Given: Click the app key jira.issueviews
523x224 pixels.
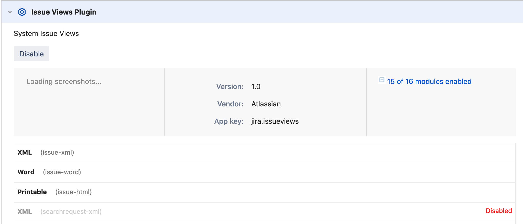Looking at the screenshot, I should click(x=275, y=121).
